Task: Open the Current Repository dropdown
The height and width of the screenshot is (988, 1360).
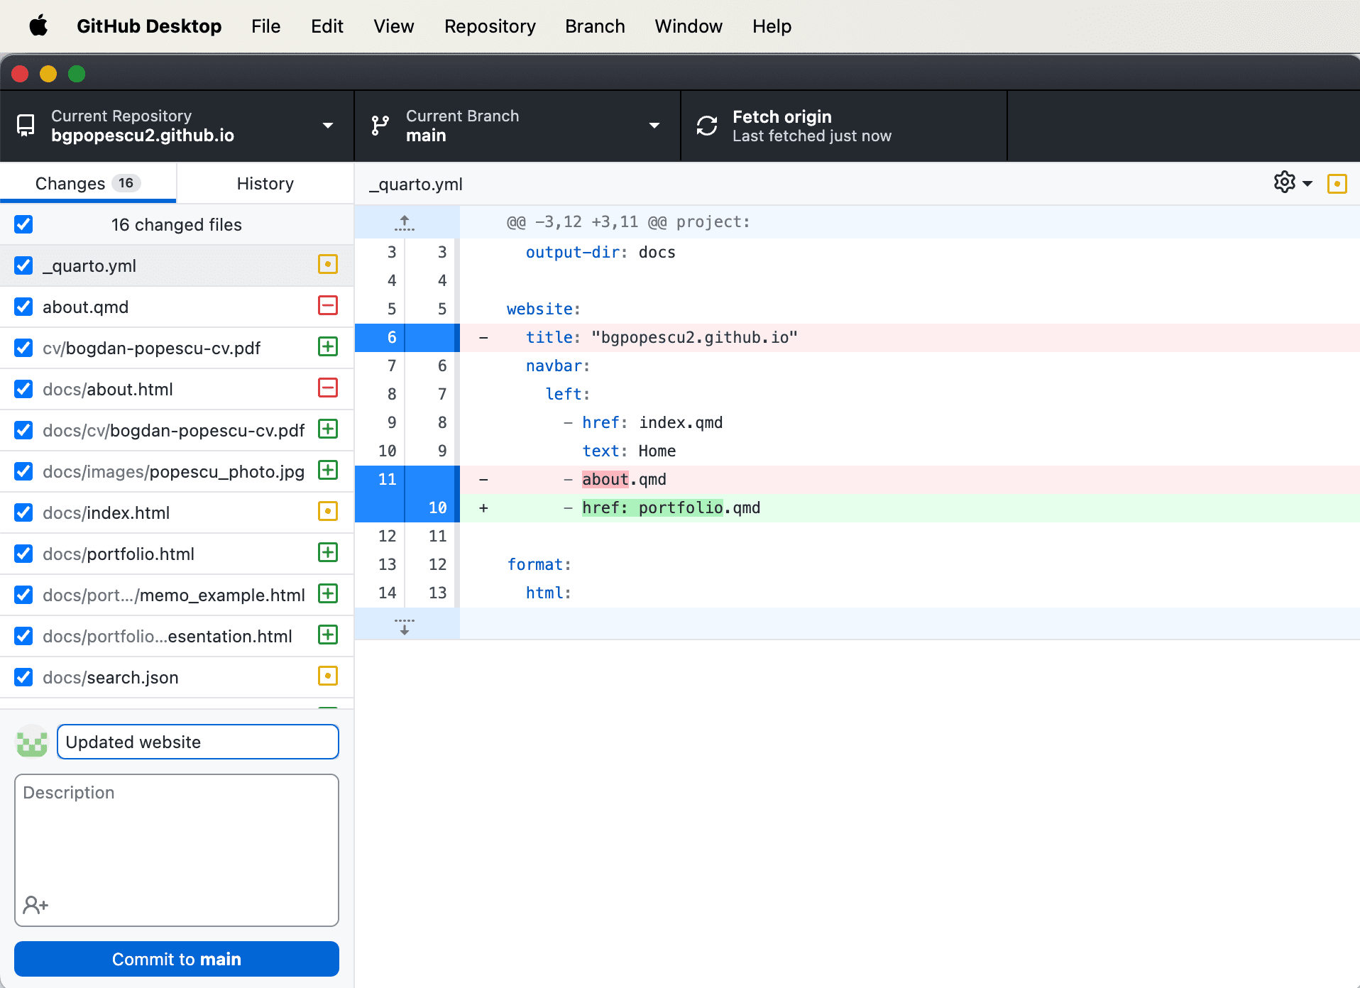Action: tap(176, 126)
